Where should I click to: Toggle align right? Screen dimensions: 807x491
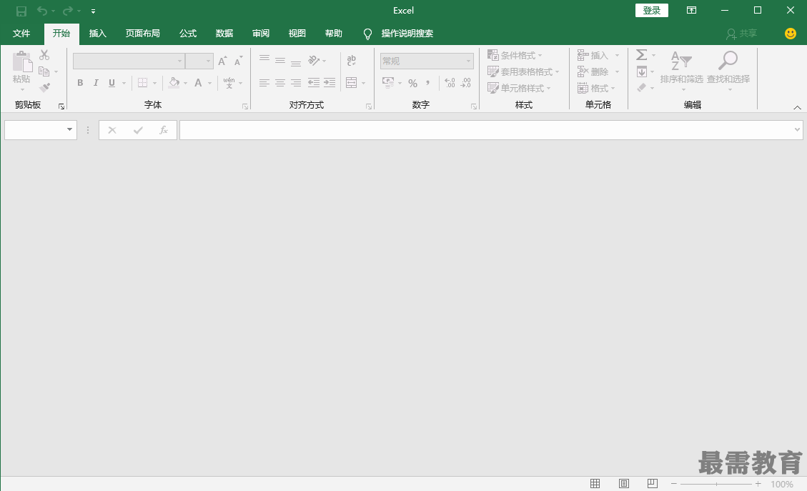coord(296,83)
